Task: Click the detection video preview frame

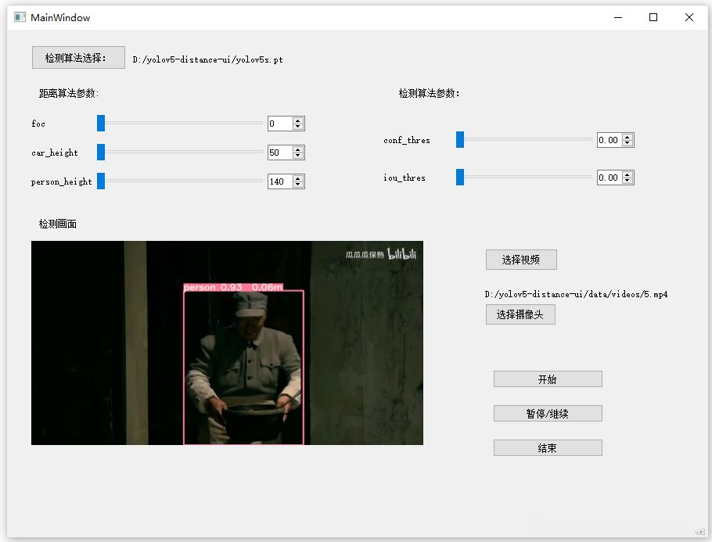Action: pyautogui.click(x=227, y=343)
